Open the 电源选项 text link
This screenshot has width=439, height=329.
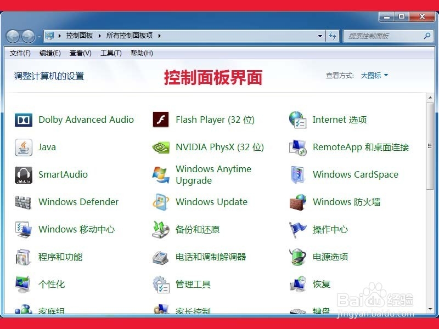point(330,257)
